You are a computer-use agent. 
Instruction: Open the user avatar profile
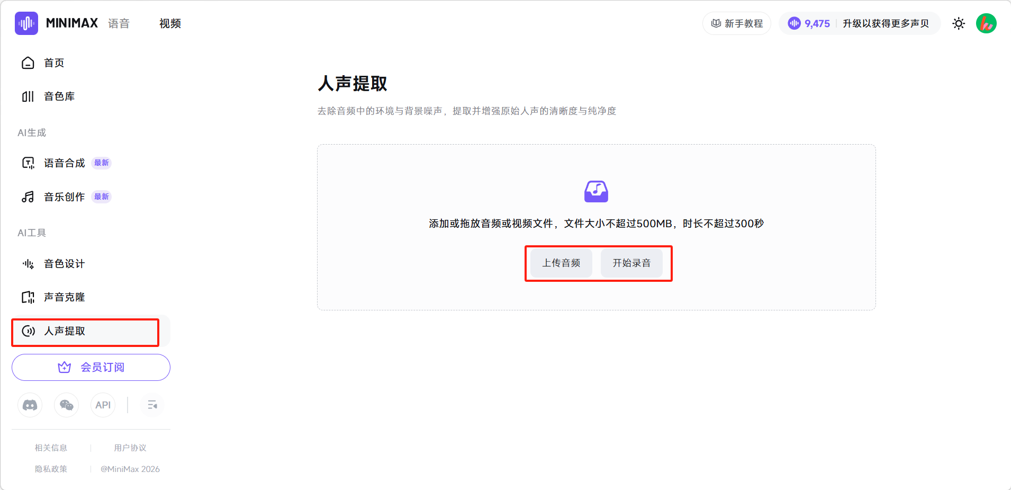point(986,23)
